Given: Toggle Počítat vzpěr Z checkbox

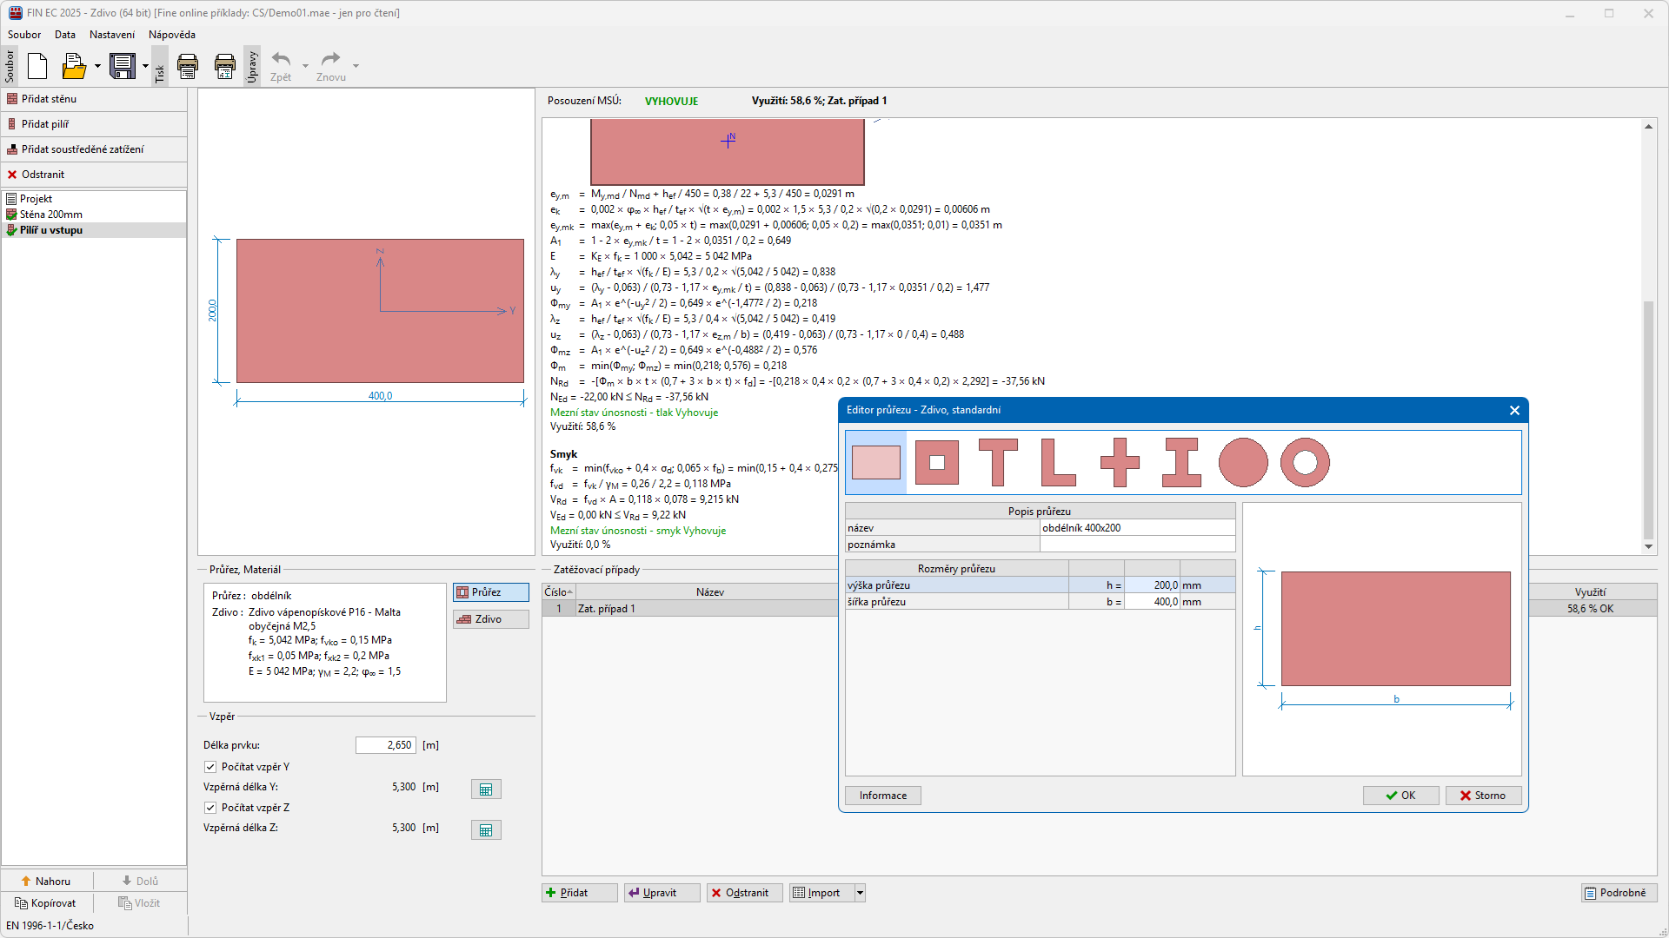Looking at the screenshot, I should click(x=210, y=808).
